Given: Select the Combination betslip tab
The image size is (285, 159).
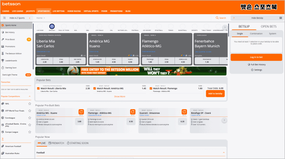Looking at the screenshot, I should 256,34.
